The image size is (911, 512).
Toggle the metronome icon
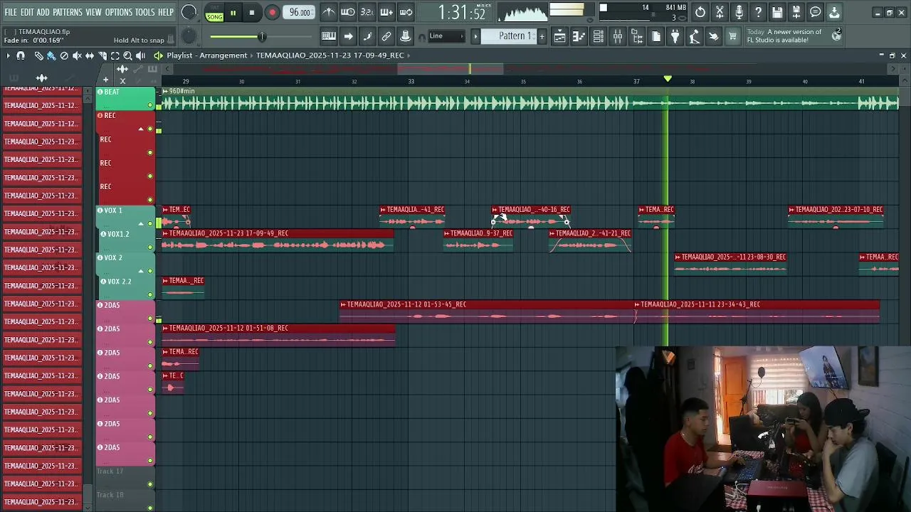click(x=328, y=12)
